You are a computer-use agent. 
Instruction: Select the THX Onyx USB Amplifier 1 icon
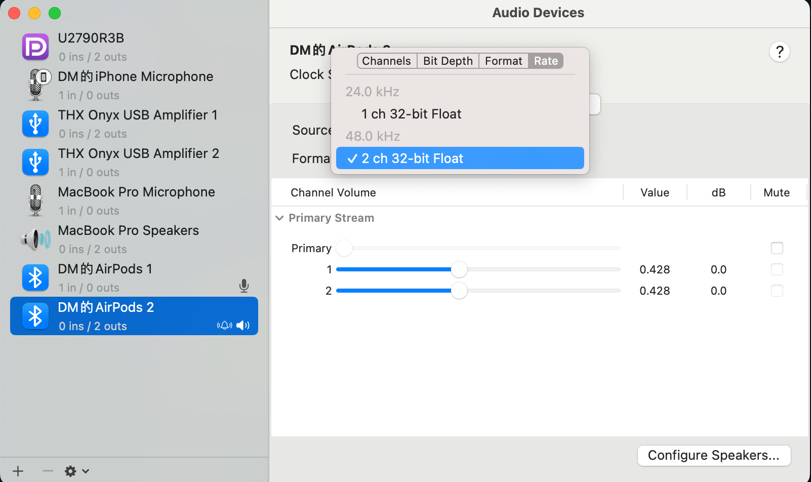tap(35, 124)
